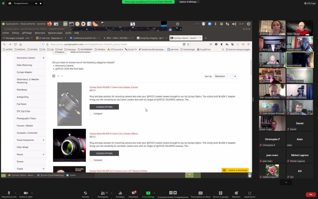Open BLADE-N Camera Lens Adapter (Nikon) link
318x199 pixels.
click(x=114, y=134)
